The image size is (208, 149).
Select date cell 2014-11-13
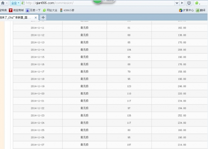37,42
